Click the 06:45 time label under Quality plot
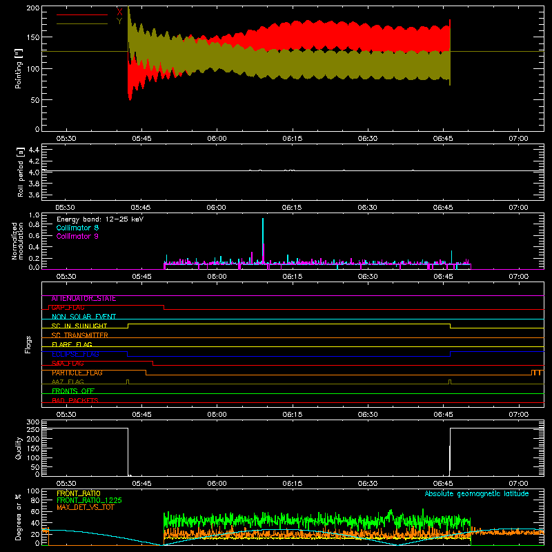This screenshot has height=552, width=552. click(443, 484)
